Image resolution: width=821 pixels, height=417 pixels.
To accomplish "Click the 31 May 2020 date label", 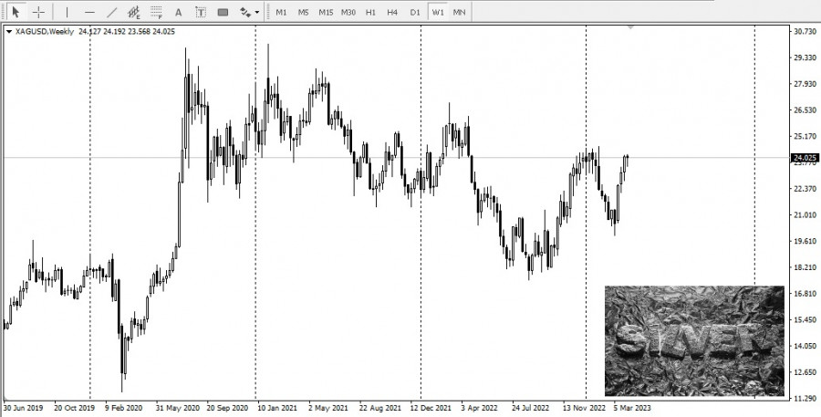I will [177, 408].
